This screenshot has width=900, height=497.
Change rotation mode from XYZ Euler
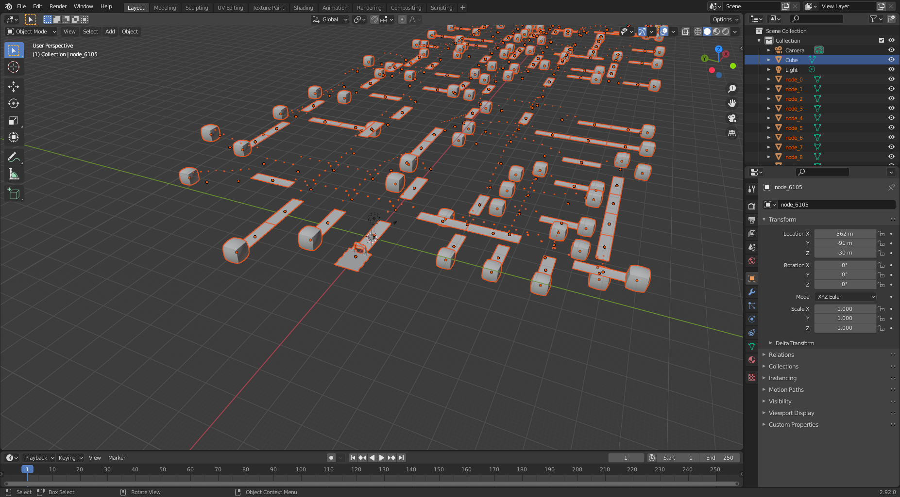845,296
